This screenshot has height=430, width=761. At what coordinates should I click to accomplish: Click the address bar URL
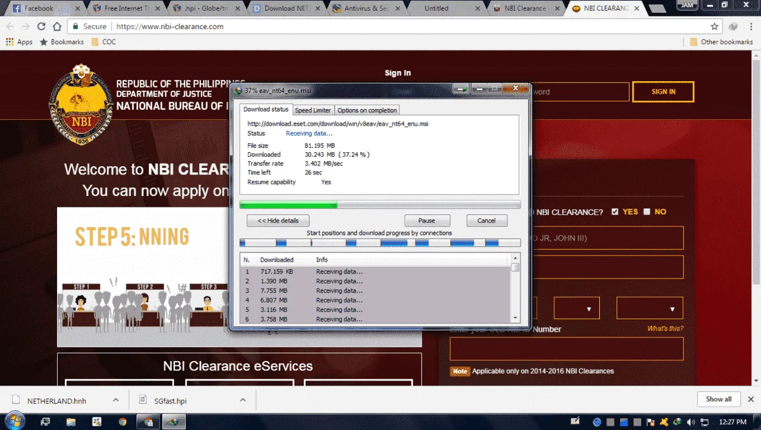(169, 27)
